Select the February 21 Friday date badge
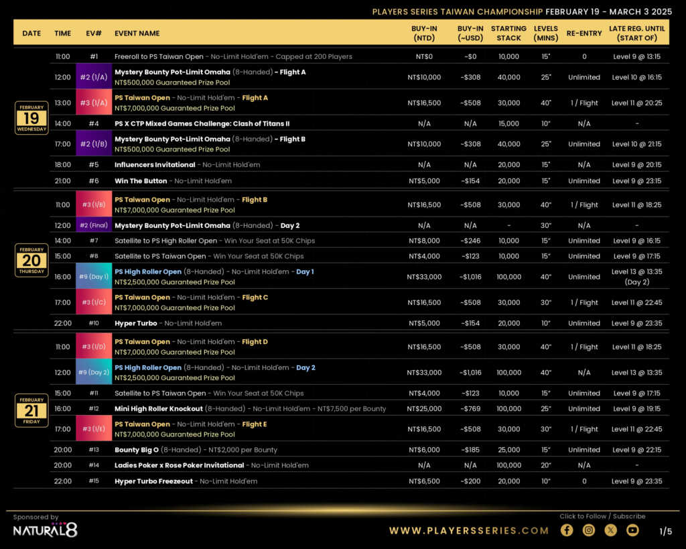 [x=31, y=410]
